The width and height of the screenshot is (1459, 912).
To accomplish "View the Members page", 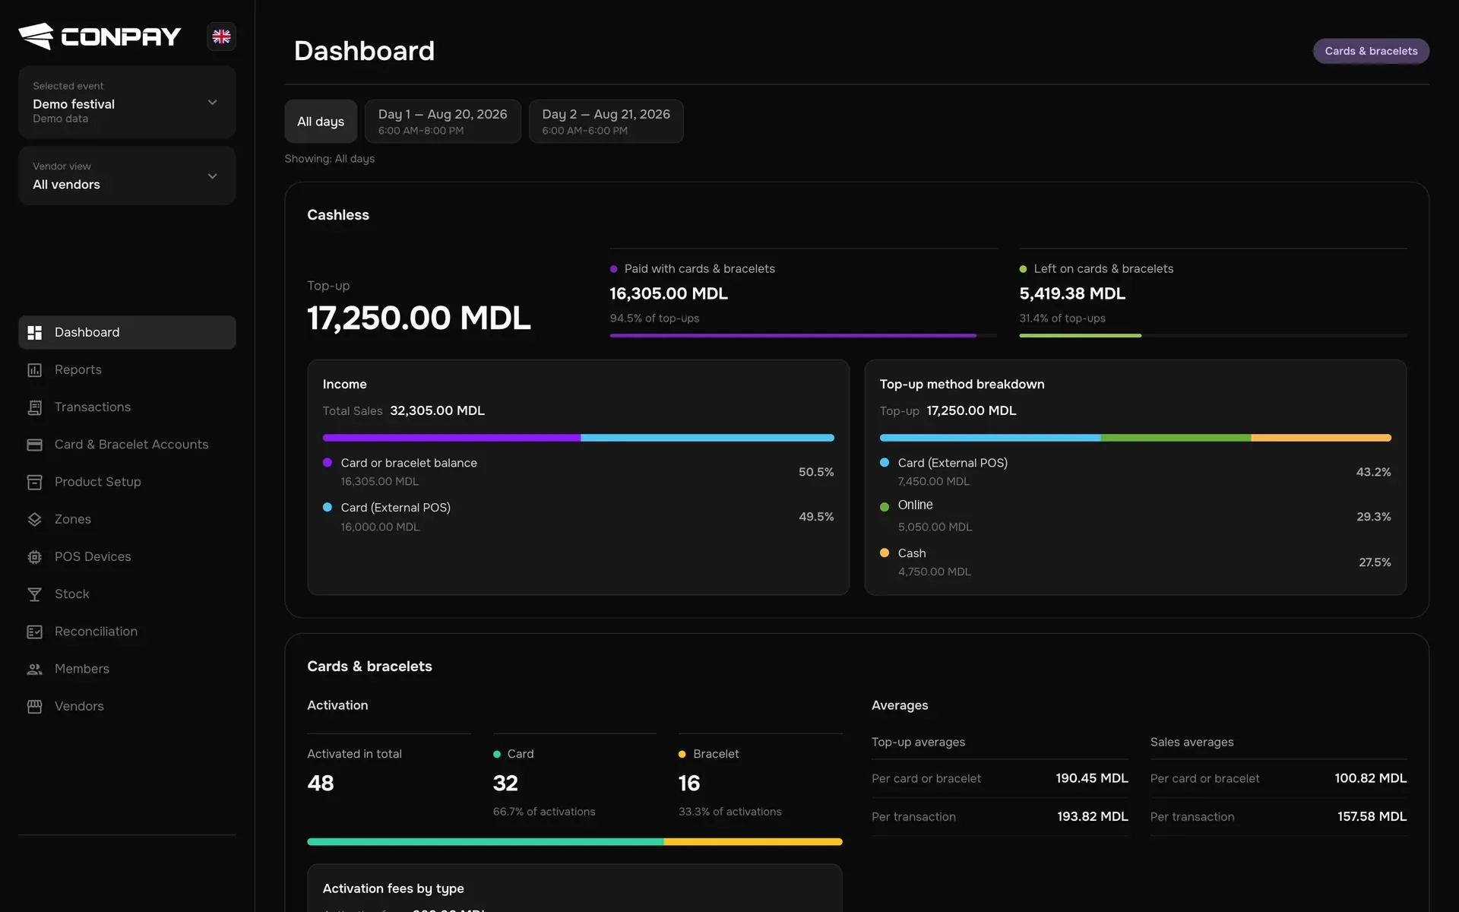I will tap(127, 668).
